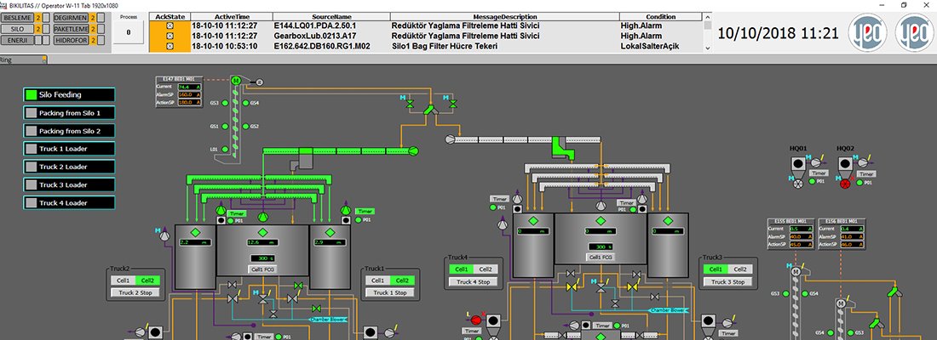Acknowledge the first alarm row's AckState icon
Viewport: 937px width, 340px height.
pos(169,26)
